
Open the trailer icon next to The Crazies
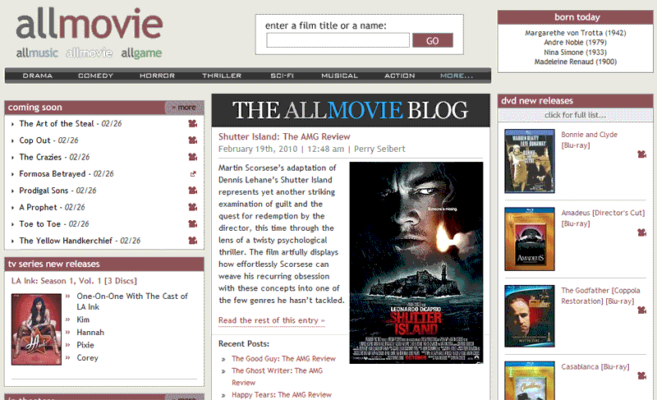193,157
